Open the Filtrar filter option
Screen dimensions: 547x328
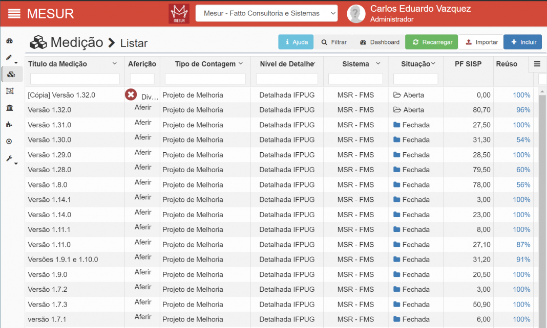point(334,42)
